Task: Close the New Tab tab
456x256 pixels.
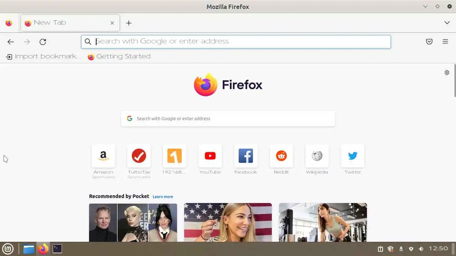Action: 112,23
